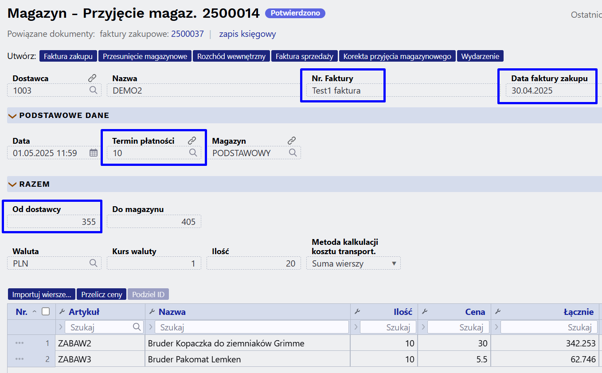This screenshot has height=373, width=602.
Task: Create Rozchód wewnętrzny
Action: 231,56
